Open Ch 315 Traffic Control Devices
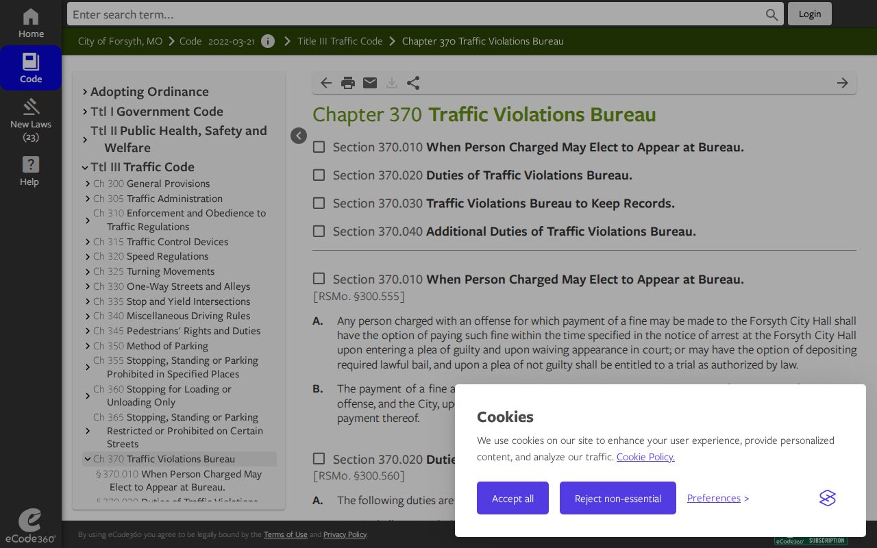877x548 pixels. [x=161, y=242]
